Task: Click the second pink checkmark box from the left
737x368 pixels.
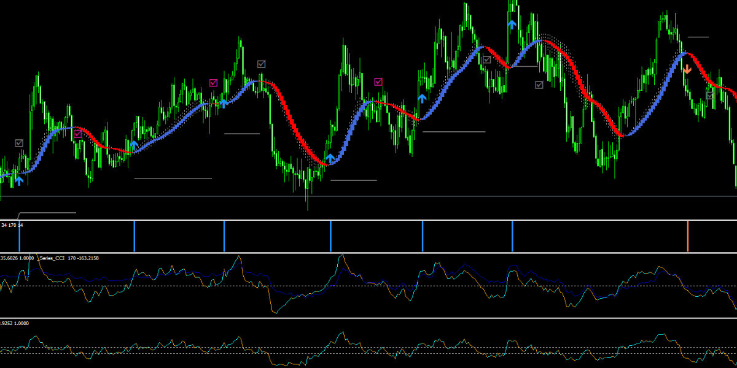Action: pos(213,82)
